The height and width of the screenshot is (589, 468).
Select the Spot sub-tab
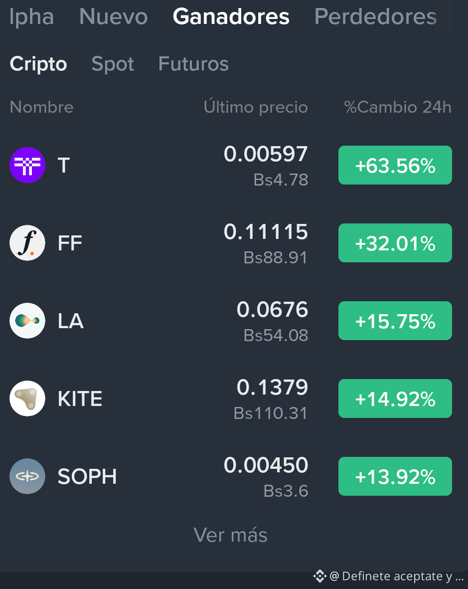(x=113, y=64)
